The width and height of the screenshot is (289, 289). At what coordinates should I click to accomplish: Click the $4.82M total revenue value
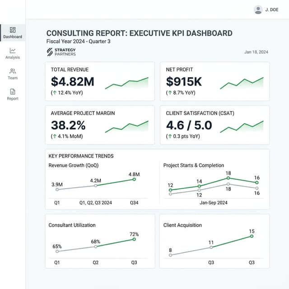(x=72, y=81)
